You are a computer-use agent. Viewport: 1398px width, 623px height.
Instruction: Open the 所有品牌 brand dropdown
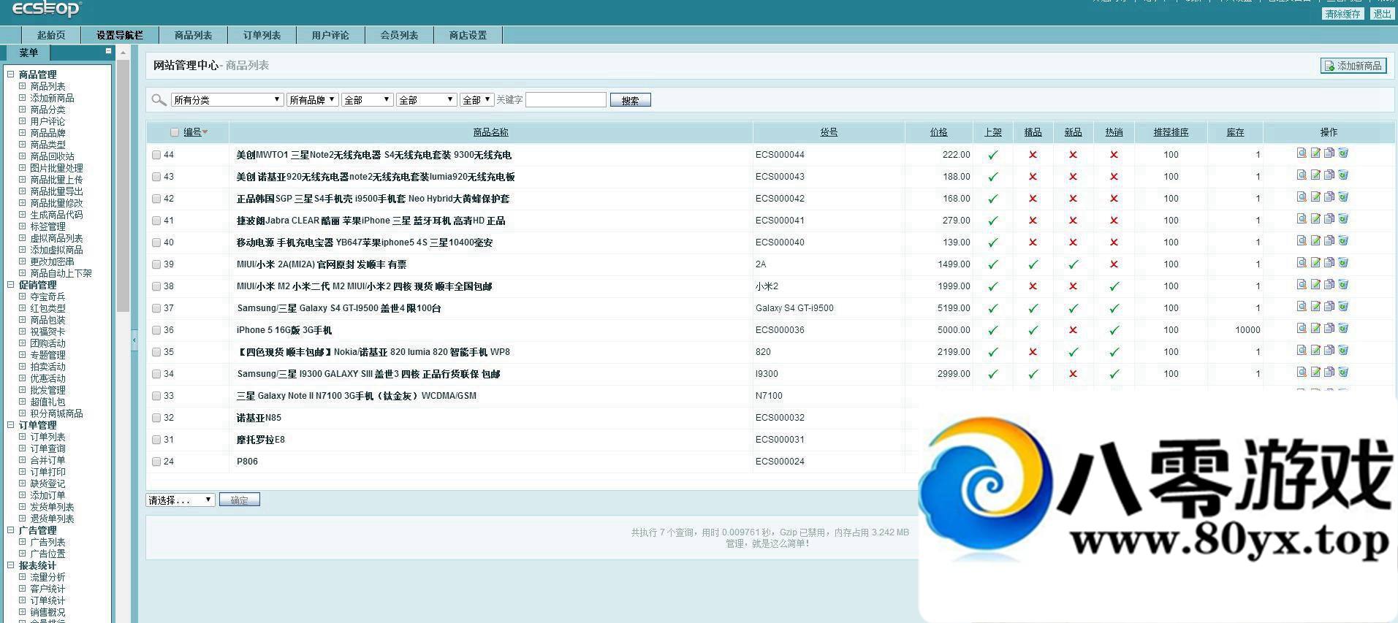pyautogui.click(x=312, y=100)
